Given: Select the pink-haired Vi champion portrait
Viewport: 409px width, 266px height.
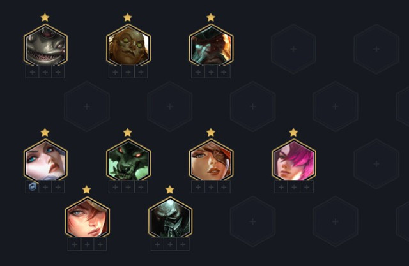Looking at the screenshot, I should (294, 160).
